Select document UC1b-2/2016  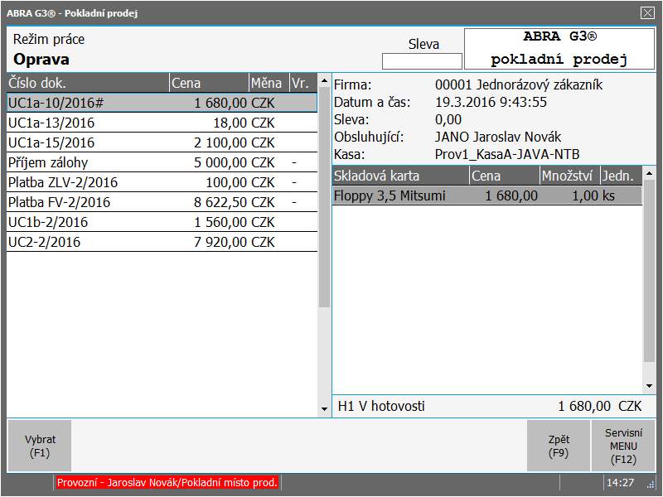click(162, 222)
